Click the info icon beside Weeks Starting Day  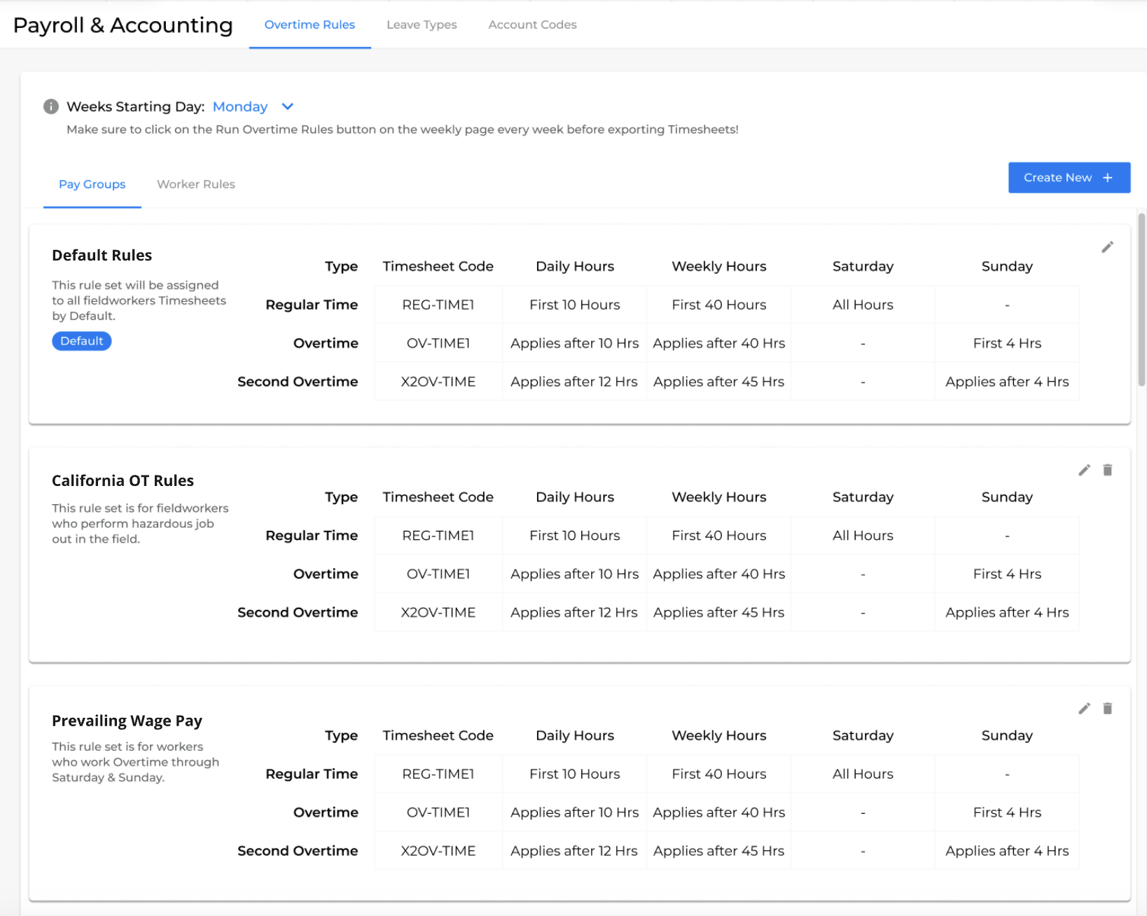[51, 106]
